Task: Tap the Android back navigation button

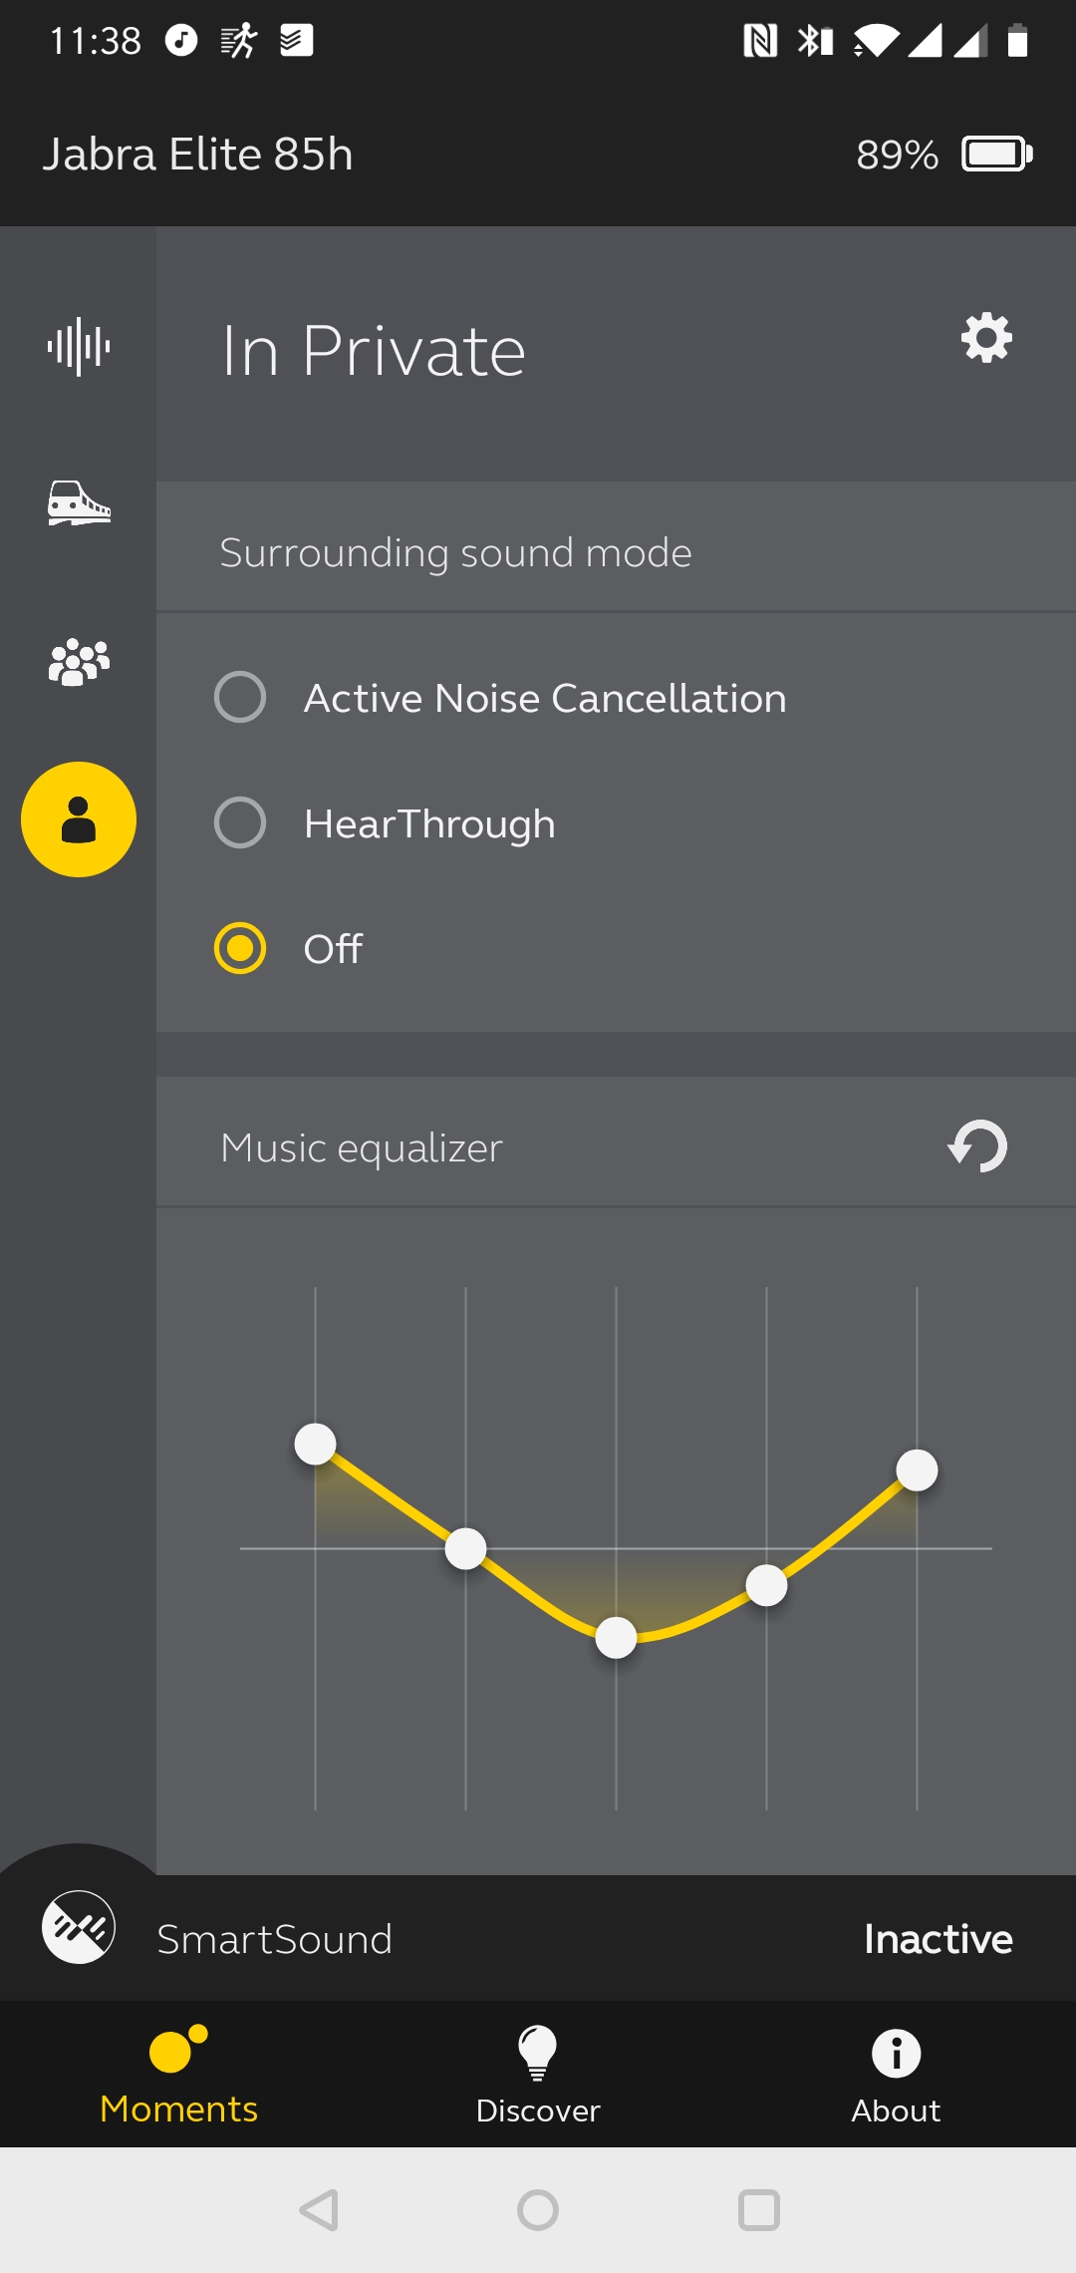Action: [319, 2210]
